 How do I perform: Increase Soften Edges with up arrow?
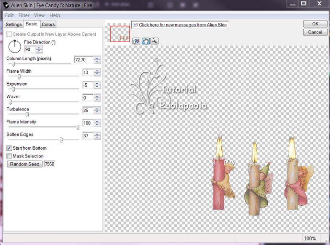pyautogui.click(x=97, y=134)
